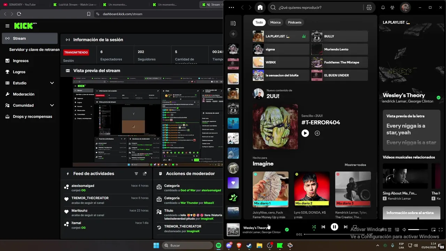Viewport: 446px width, 251px height.
Task: Filter the Feed de actividades list
Action: coord(136,174)
